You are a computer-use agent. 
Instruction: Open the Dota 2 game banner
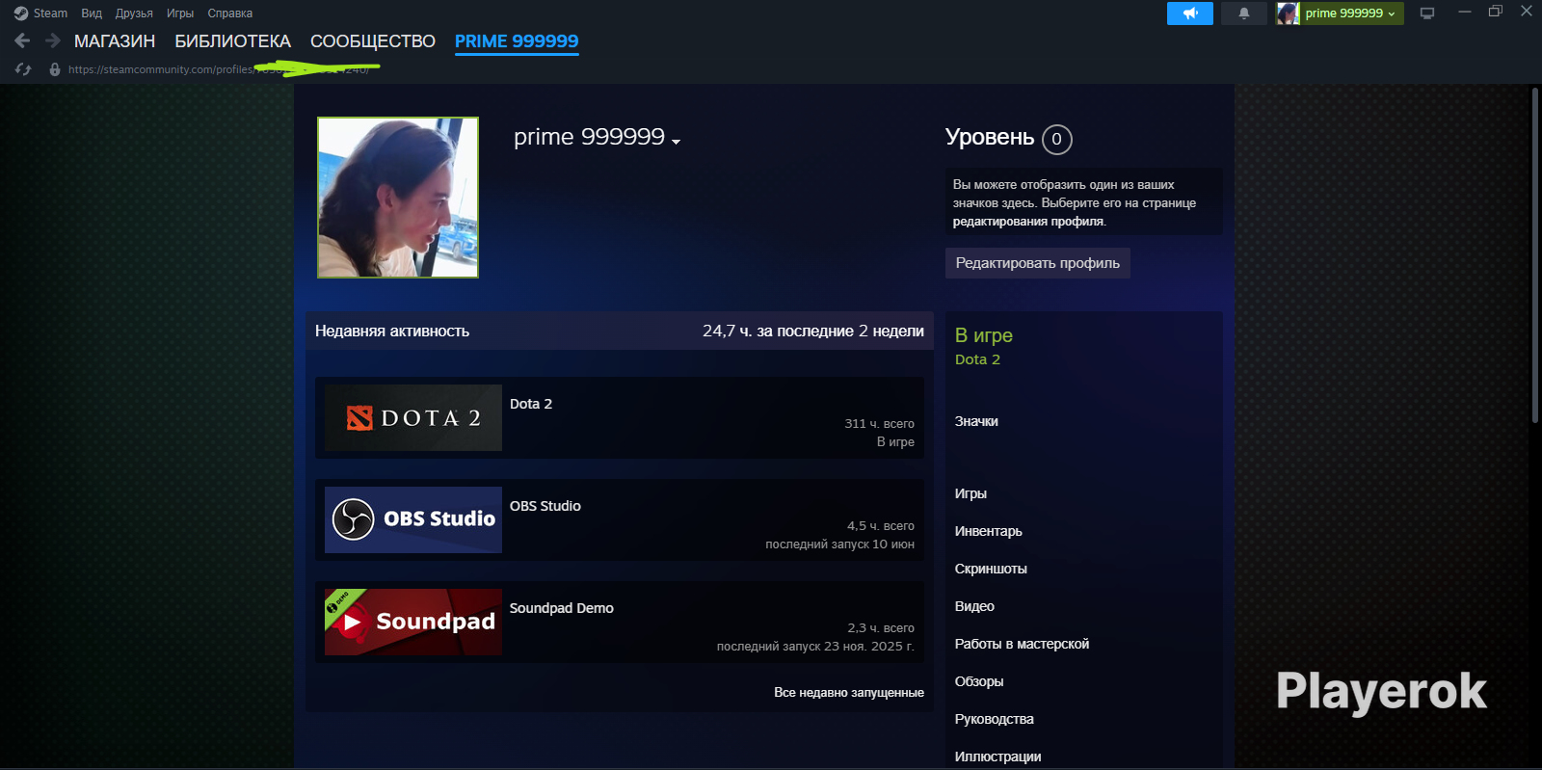coord(413,418)
